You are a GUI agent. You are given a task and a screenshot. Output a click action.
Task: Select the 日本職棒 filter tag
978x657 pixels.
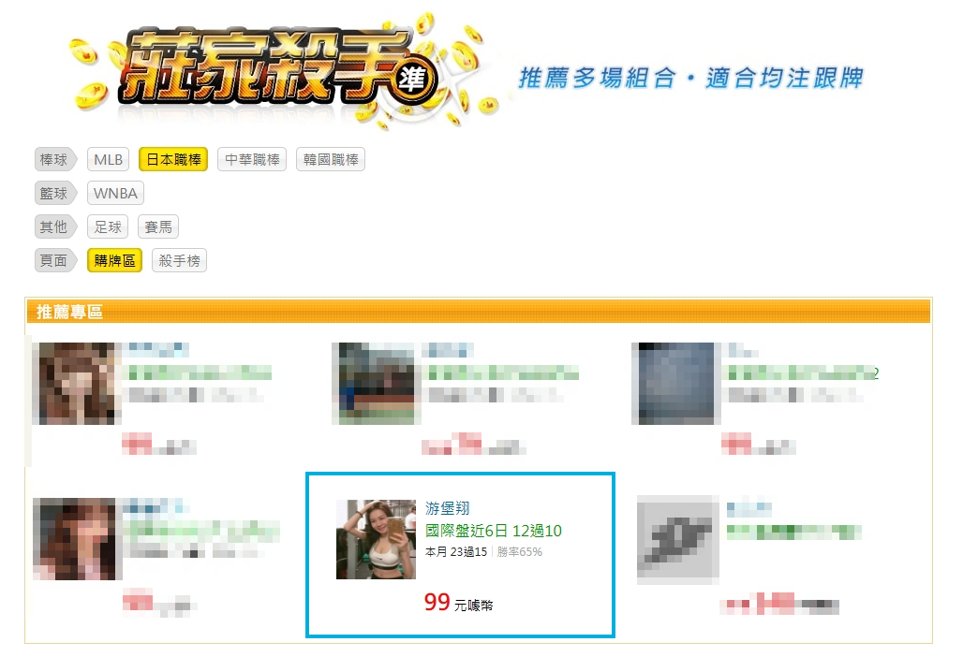click(173, 160)
